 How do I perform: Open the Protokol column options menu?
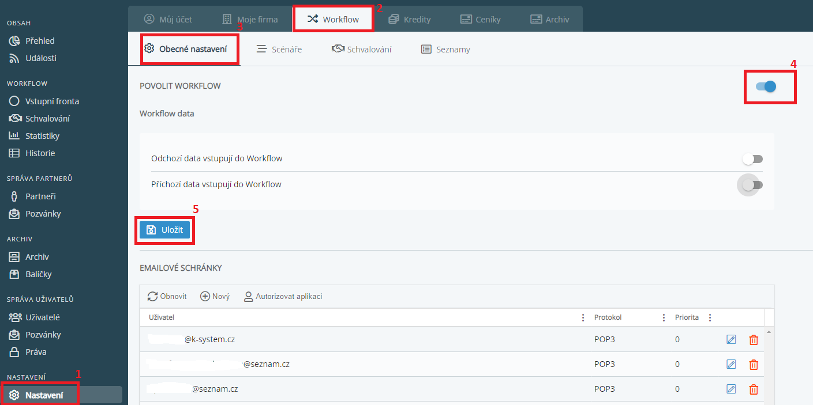663,317
